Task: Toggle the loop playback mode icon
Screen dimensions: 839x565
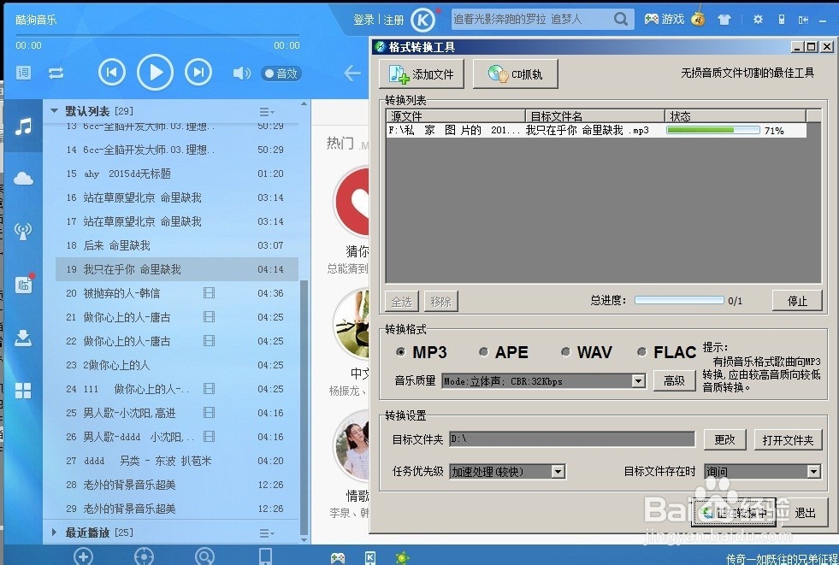Action: pyautogui.click(x=56, y=73)
